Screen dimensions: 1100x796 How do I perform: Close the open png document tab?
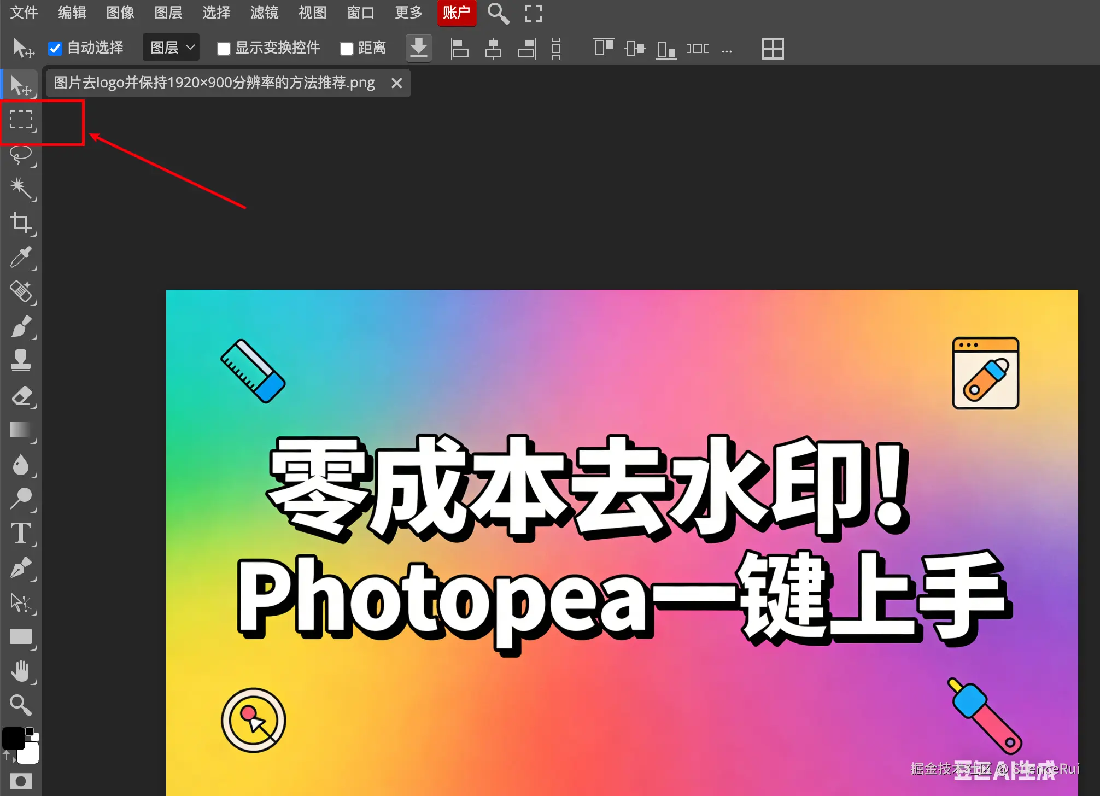click(397, 83)
